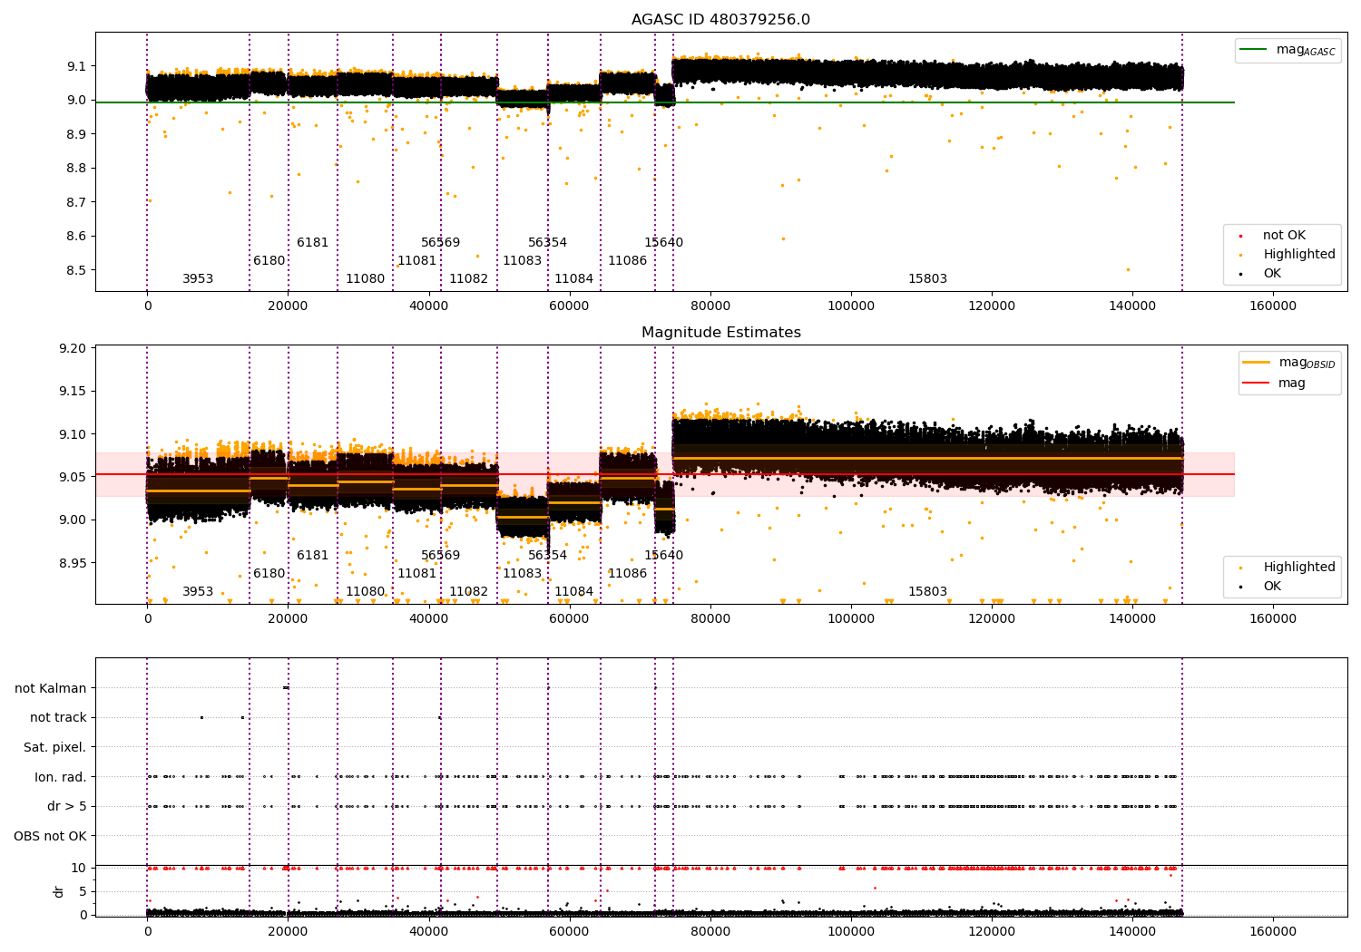Image resolution: width=1361 pixels, height=952 pixels.
Task: Click the plot title AGASC ID 480379256.0
Action: click(x=720, y=20)
